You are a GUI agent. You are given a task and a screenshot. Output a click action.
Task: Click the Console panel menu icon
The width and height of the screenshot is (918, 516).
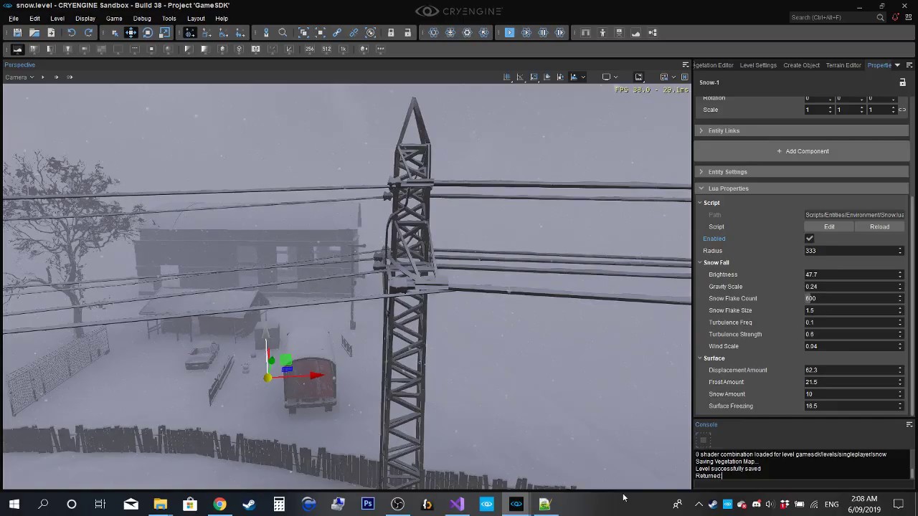coord(909,424)
